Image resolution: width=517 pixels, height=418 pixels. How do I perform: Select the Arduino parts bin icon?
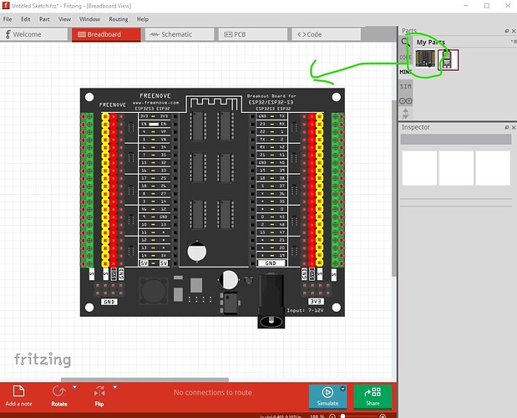(406, 101)
